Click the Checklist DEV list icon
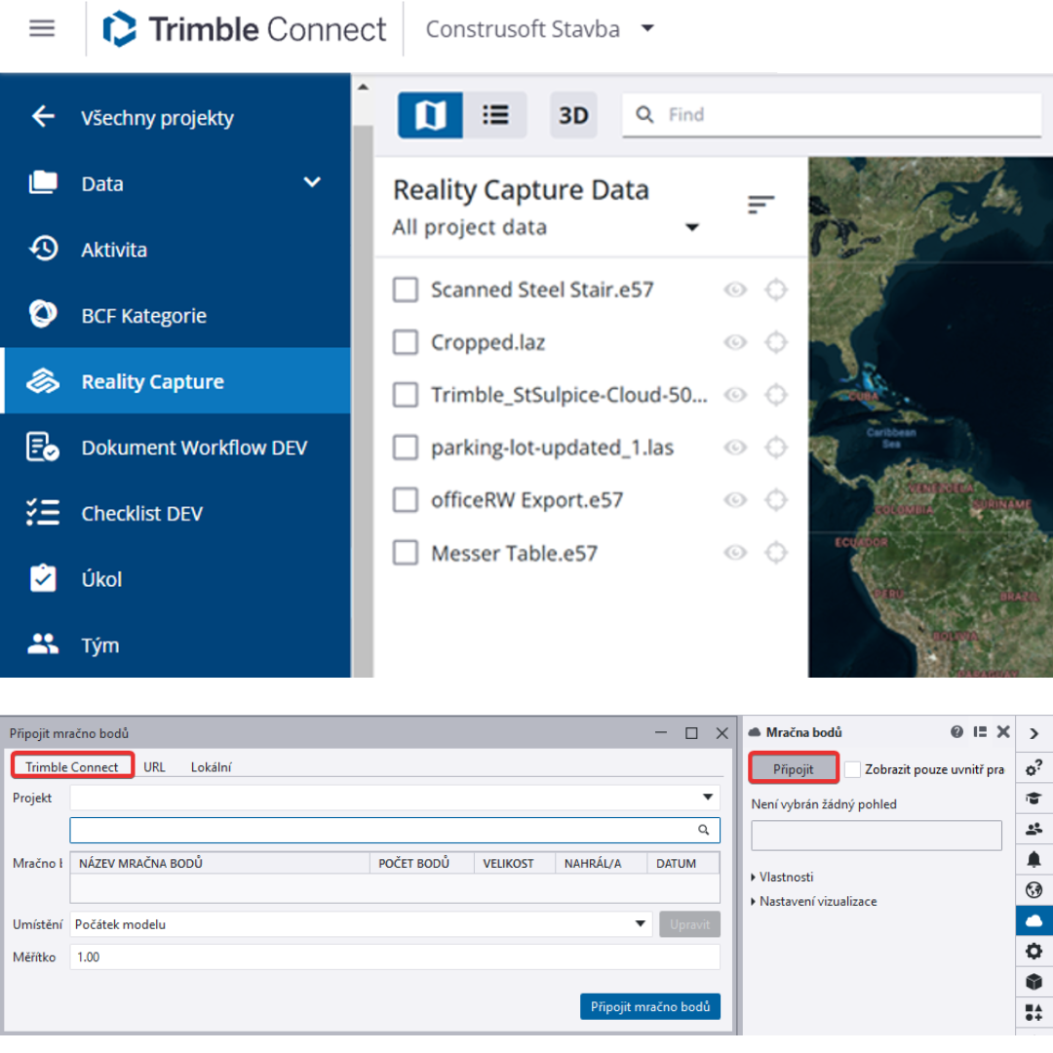 click(43, 513)
